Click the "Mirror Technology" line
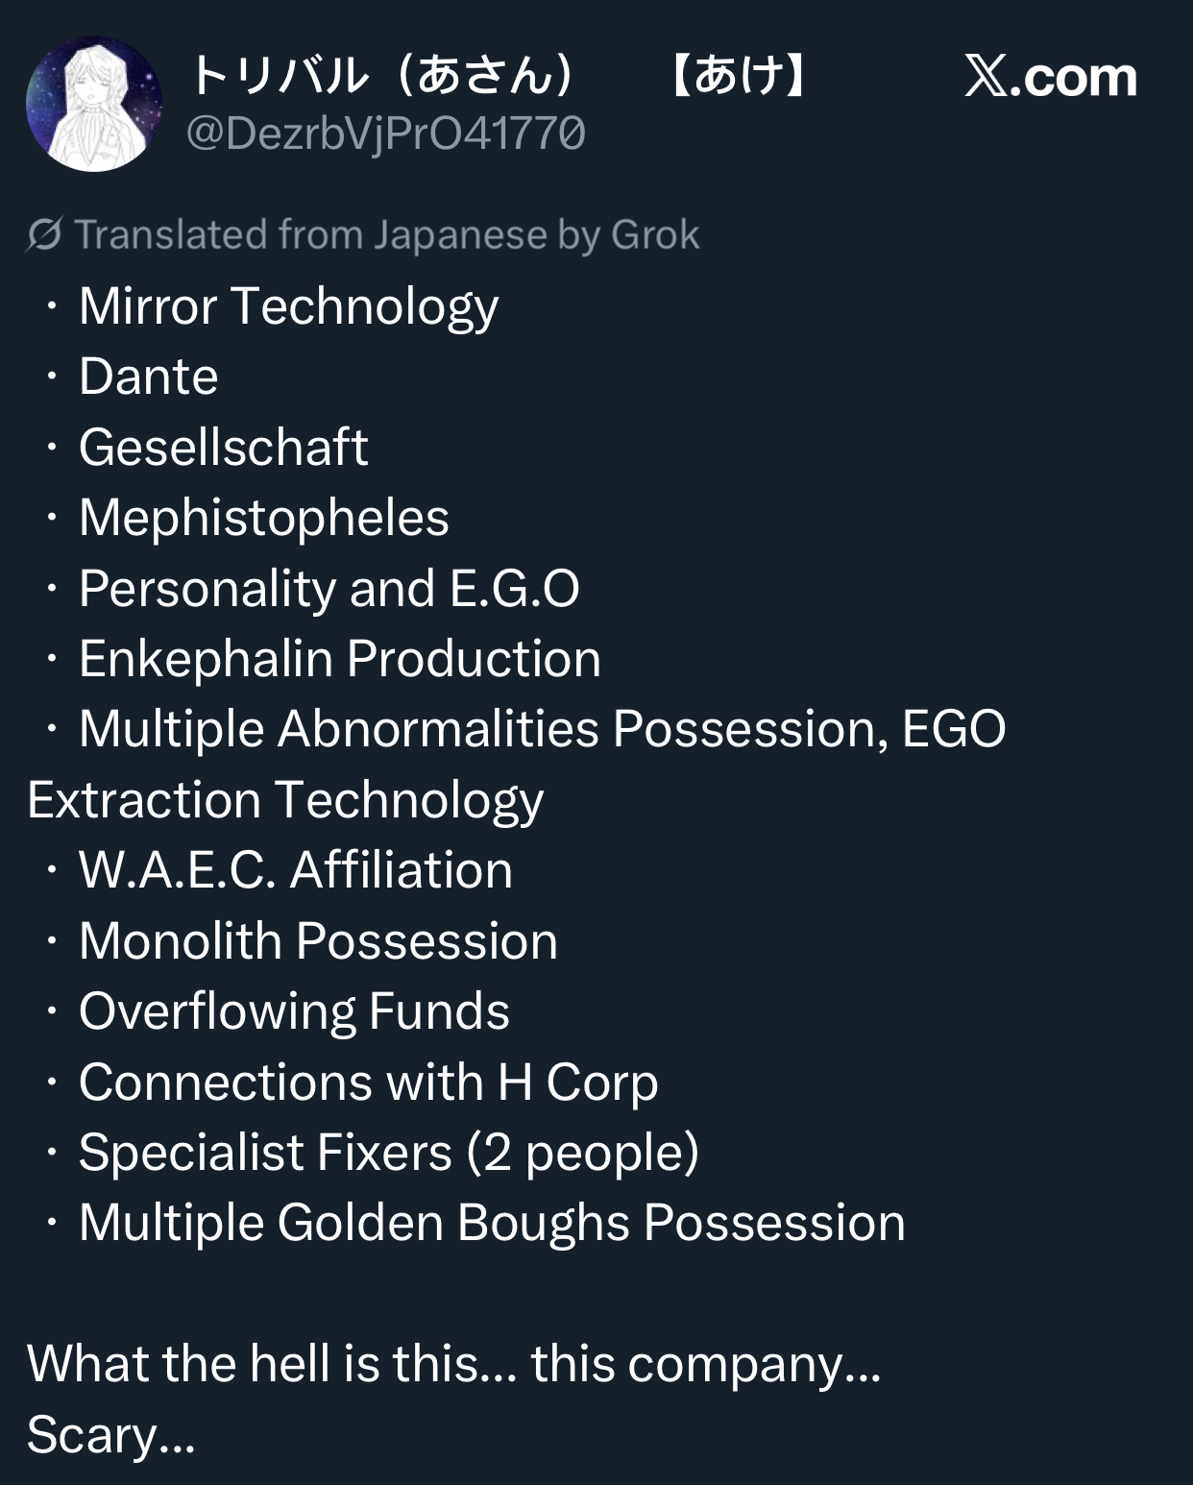This screenshot has height=1485, width=1193. [288, 307]
